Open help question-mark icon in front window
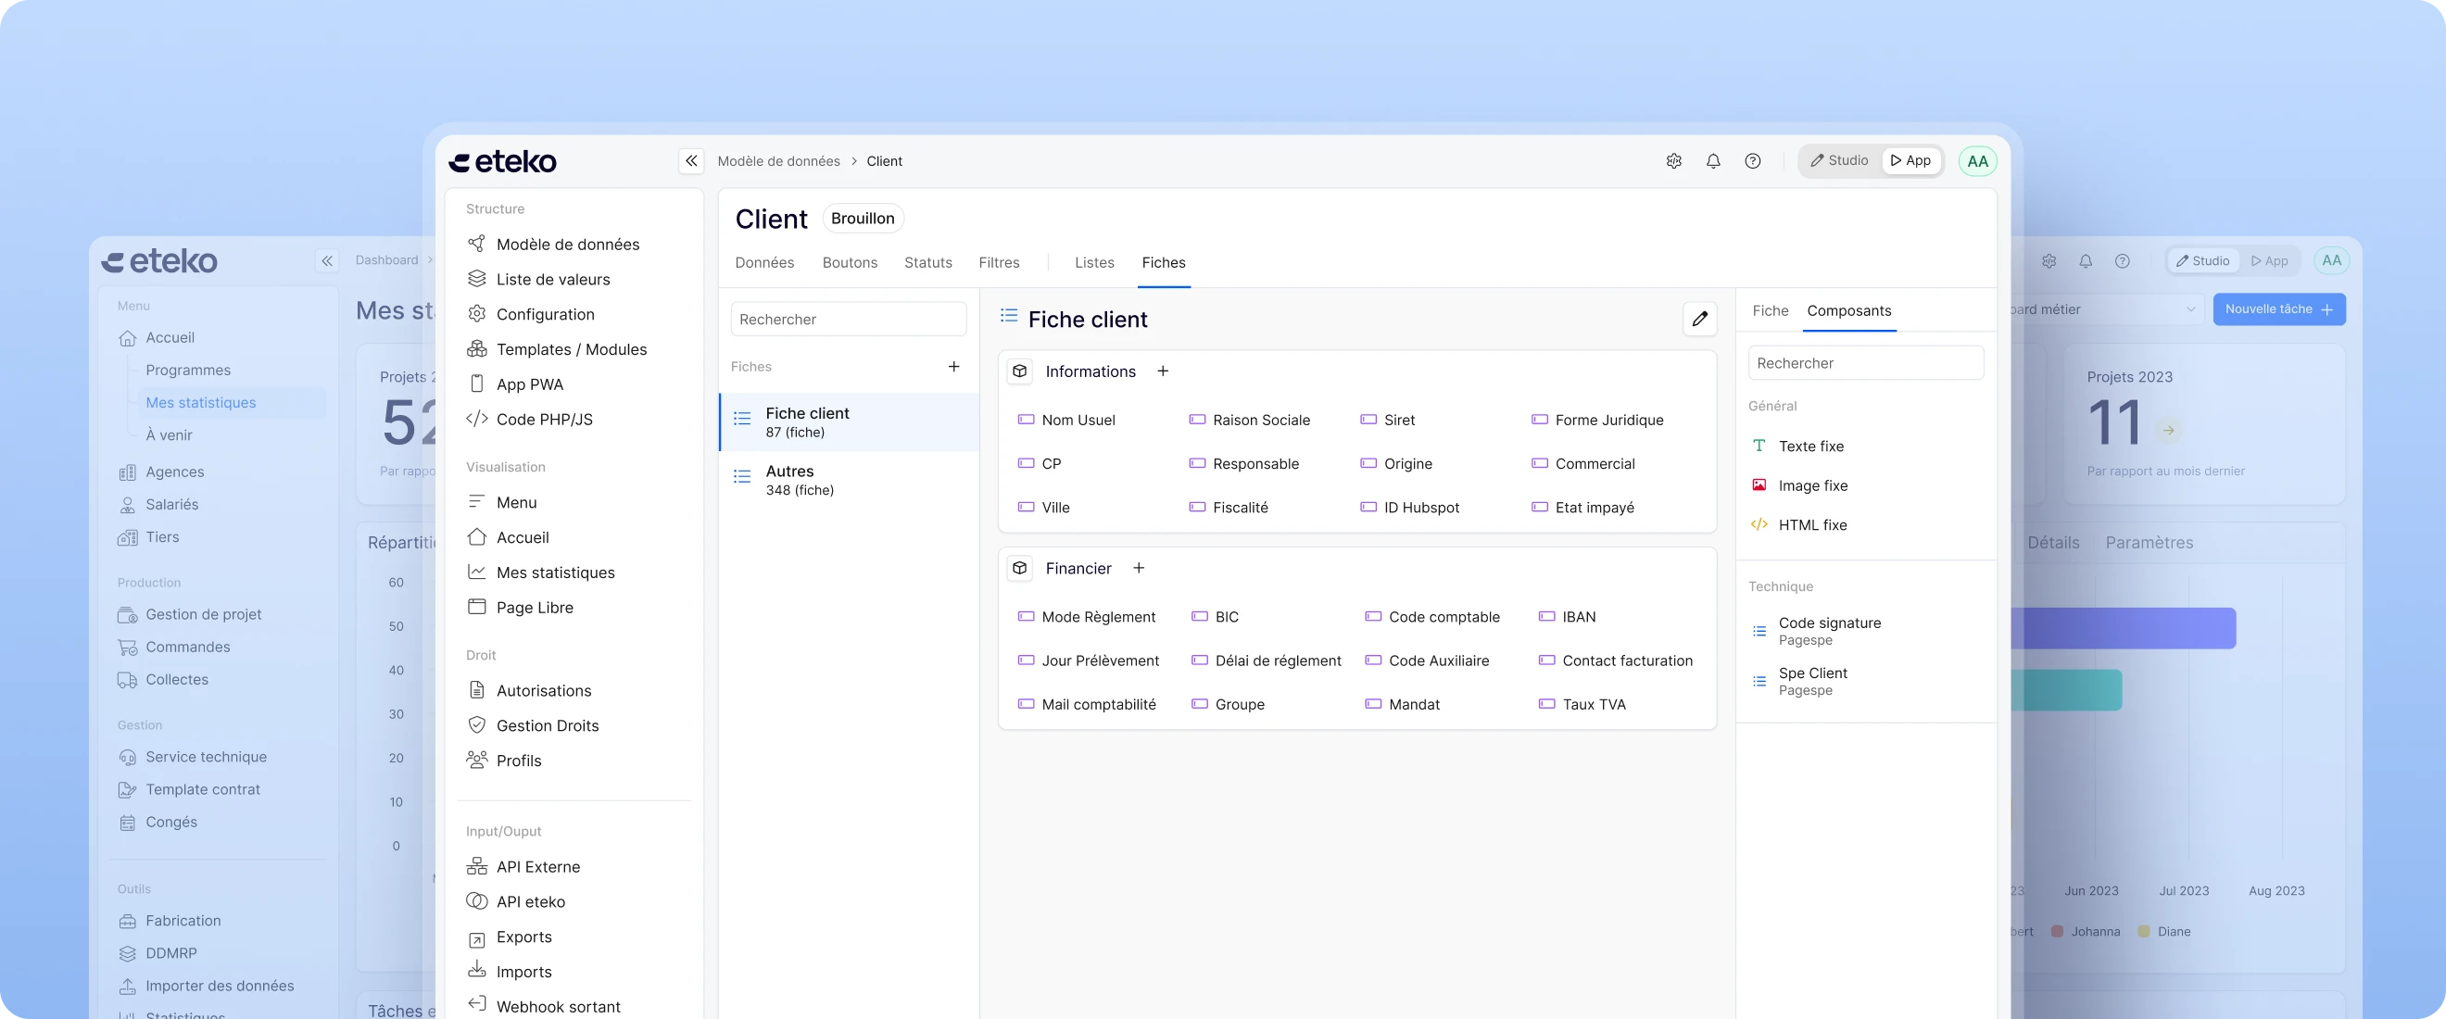2446x1019 pixels. [1753, 161]
